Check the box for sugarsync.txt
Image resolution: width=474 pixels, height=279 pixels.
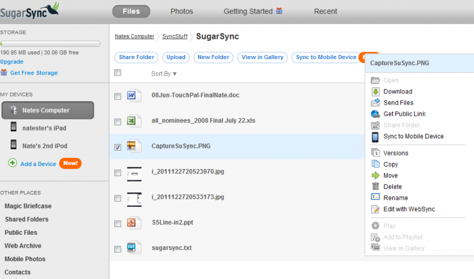tap(117, 249)
